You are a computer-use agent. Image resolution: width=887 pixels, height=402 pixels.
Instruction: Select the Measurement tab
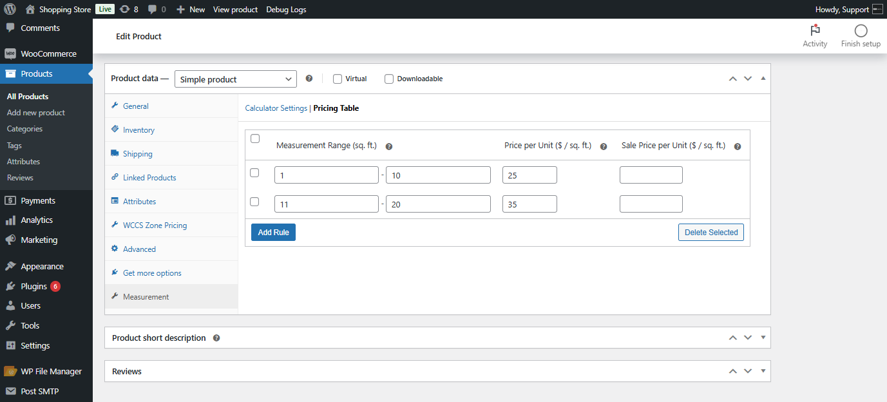pos(171,297)
